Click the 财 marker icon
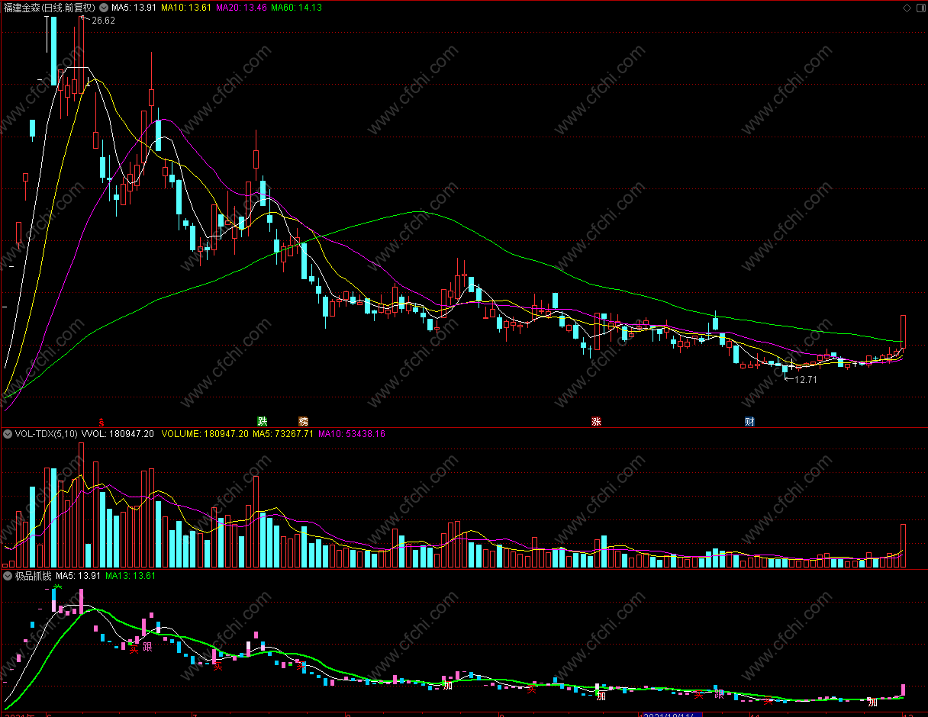The width and height of the screenshot is (928, 717). click(750, 421)
